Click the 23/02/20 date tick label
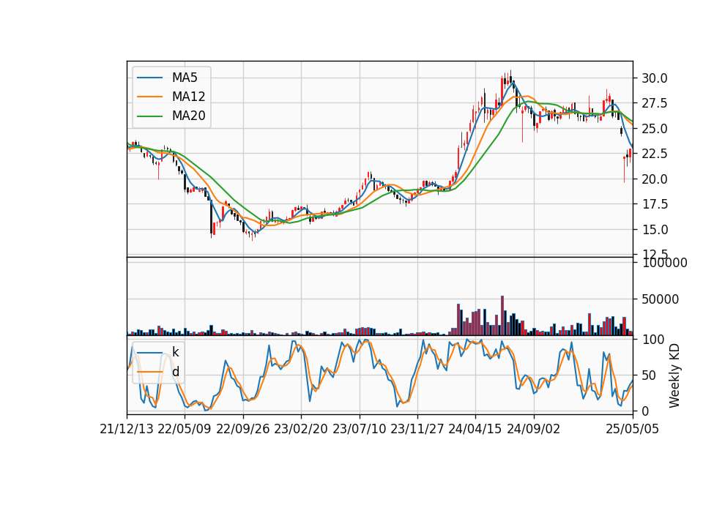Screen dimensions: 703x505 [x=301, y=429]
